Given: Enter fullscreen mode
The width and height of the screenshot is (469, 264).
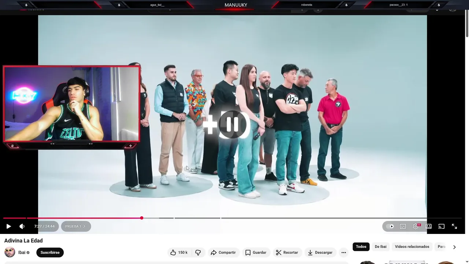Looking at the screenshot, I should [x=454, y=226].
